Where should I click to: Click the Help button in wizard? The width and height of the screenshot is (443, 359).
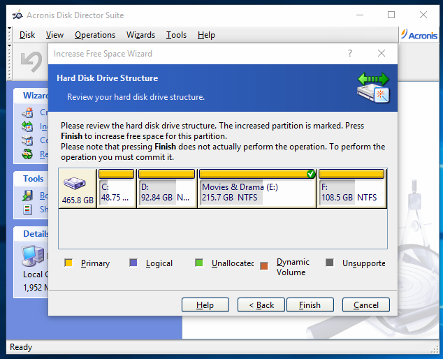click(205, 305)
